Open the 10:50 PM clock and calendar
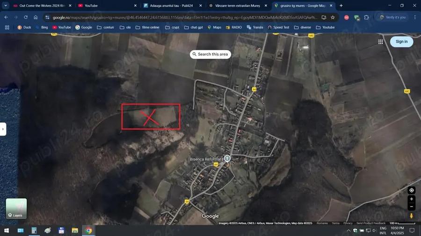 [x=397, y=230]
